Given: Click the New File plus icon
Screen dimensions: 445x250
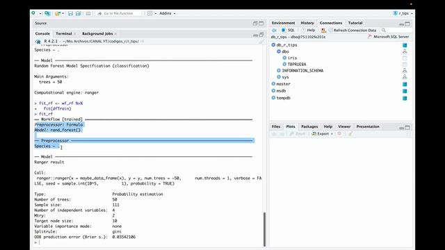Looking at the screenshot, I should point(33,13).
